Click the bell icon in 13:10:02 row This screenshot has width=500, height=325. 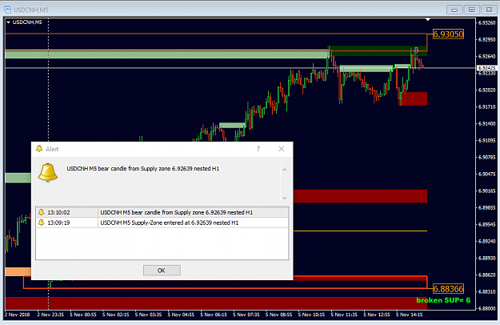click(41, 212)
